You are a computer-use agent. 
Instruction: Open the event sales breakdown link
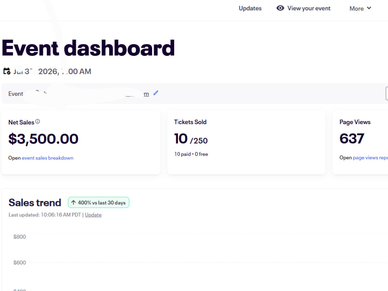click(x=47, y=158)
